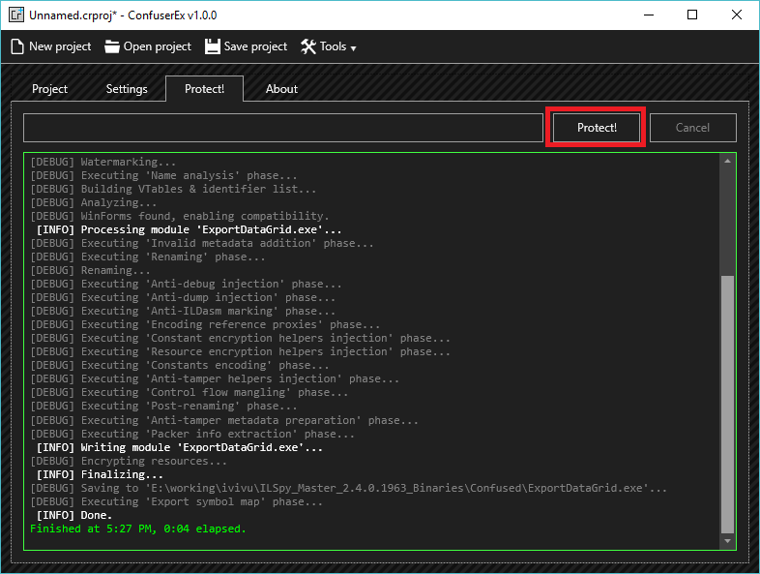The height and width of the screenshot is (574, 760).
Task: Click the 'Invalid metadata addition' line
Action: pos(202,243)
